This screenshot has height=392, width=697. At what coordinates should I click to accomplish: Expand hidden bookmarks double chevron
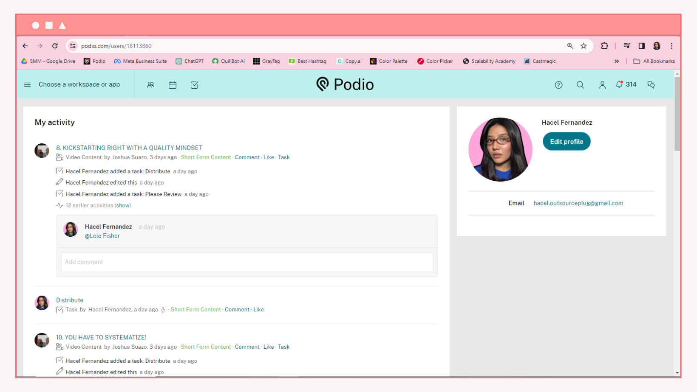coord(617,61)
